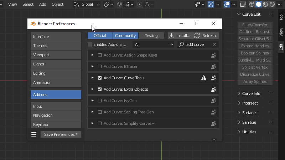Open the overlays options dropdown arrow
The height and width of the screenshot is (160, 285).
[234, 4]
